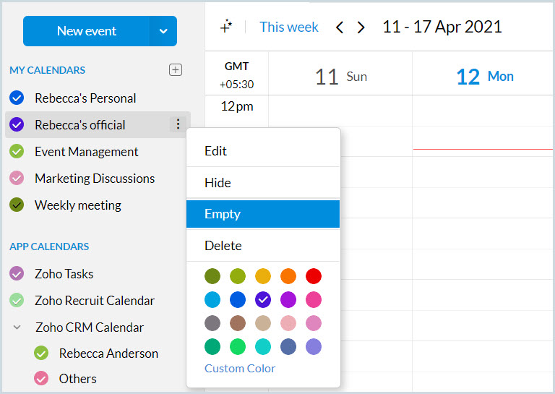Image resolution: width=555 pixels, height=394 pixels.
Task: Pick the red color swatch
Action: tap(313, 276)
